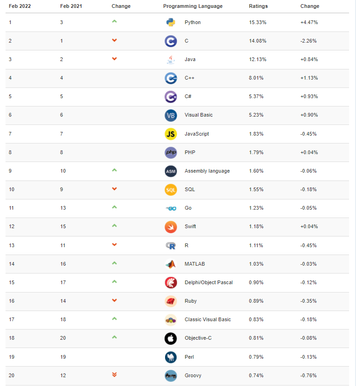
Task: Click the Python logo icon
Action: 171,22
